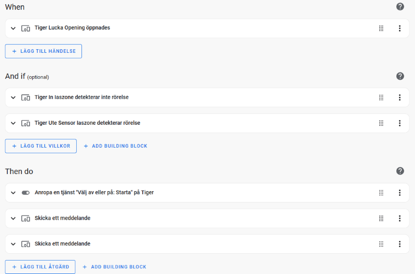Click drag handle of first Skicka ett meddelande
This screenshot has width=415, height=274.
pos(381,218)
